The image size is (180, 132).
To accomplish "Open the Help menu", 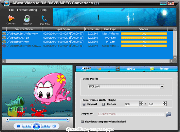I will [44, 10].
